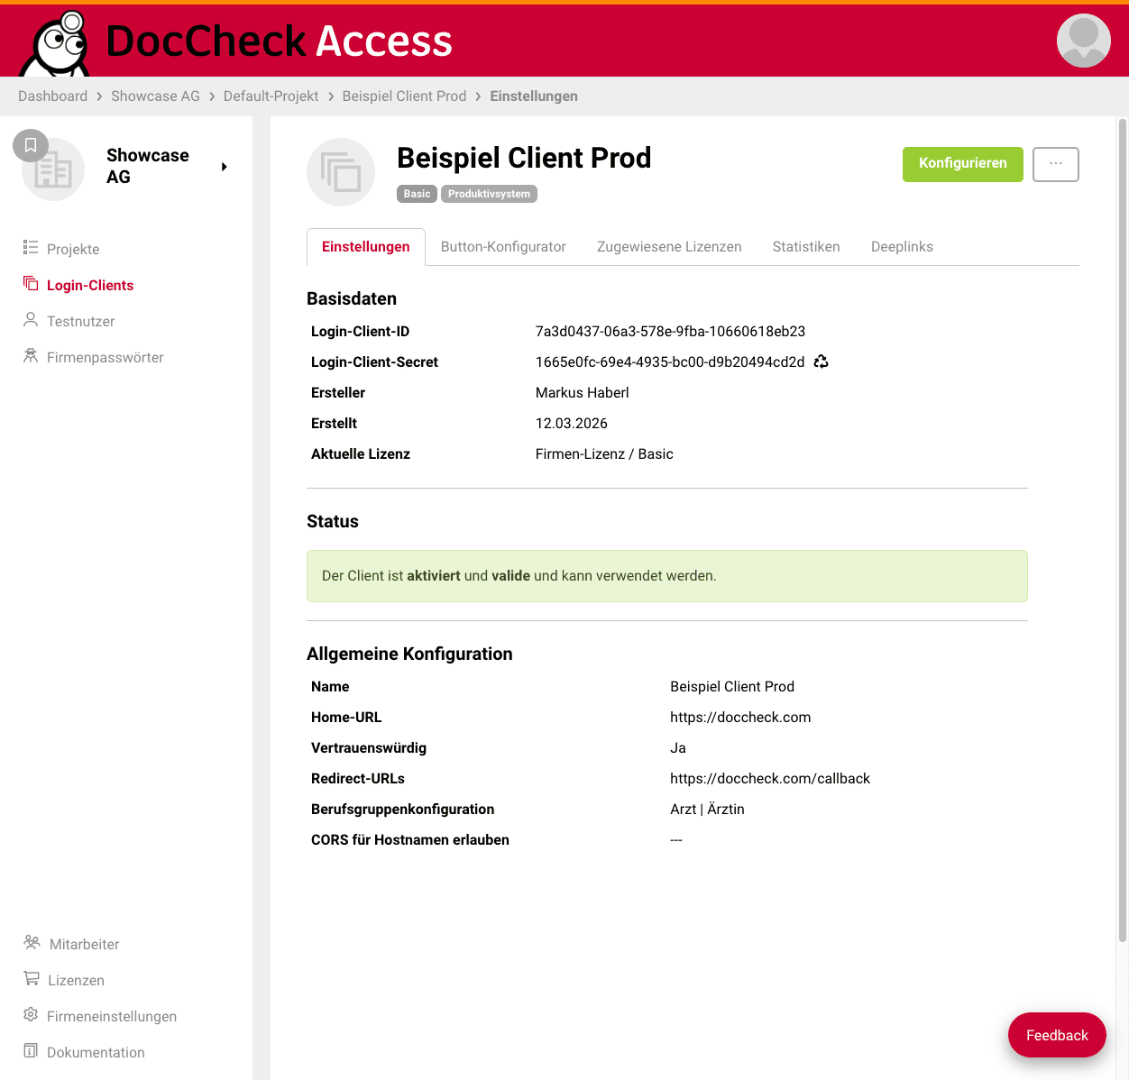Click the Mitarbeiter people icon
Image resolution: width=1129 pixels, height=1080 pixels.
(x=32, y=943)
